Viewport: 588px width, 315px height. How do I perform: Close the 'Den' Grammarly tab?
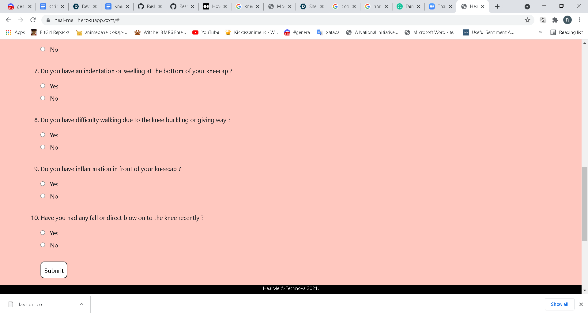[418, 6]
